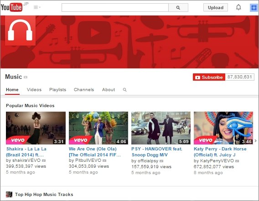Open the guide menu beside the logo
Image resolution: width=259 pixels, height=201 pixels.
[37, 7]
